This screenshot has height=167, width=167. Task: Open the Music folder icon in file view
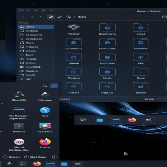click(x=107, y=72)
